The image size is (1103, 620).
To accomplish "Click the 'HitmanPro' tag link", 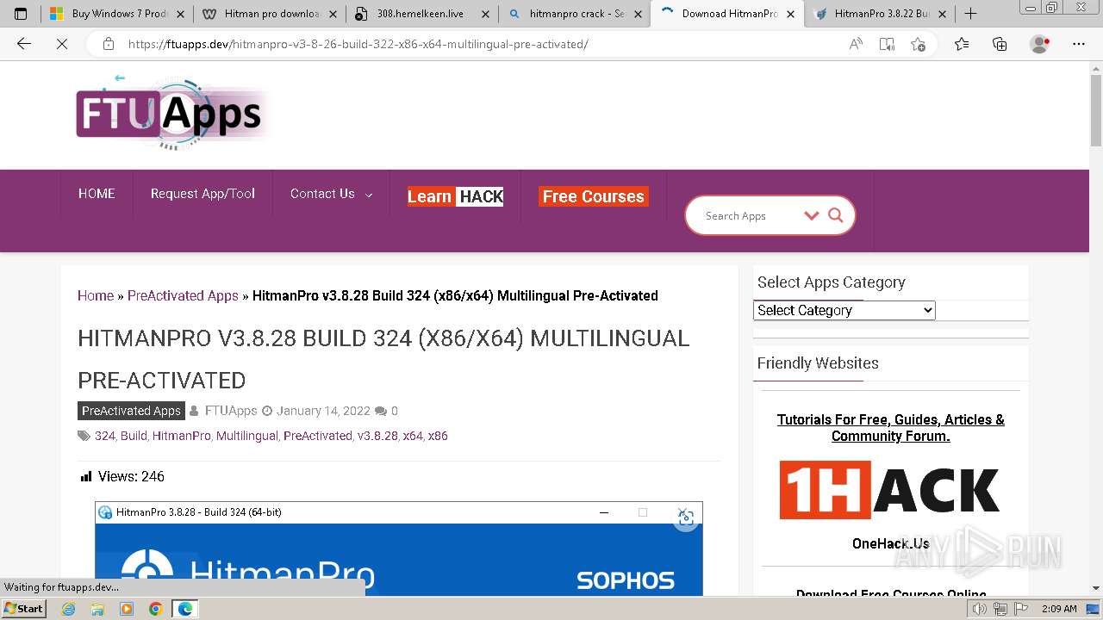I will [x=182, y=436].
